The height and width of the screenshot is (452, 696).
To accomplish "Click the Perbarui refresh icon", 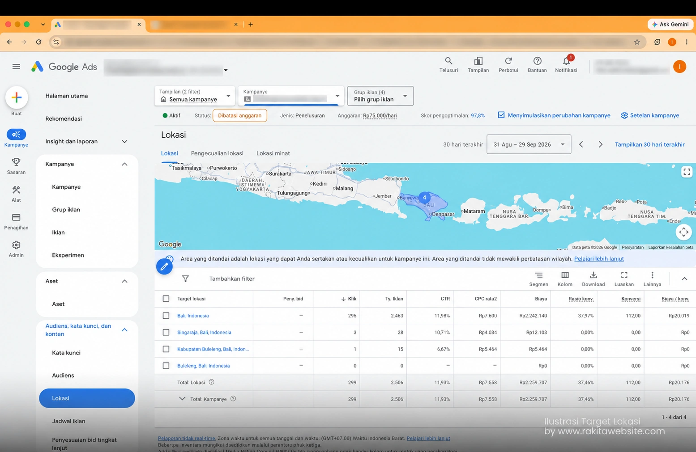I will (508, 61).
